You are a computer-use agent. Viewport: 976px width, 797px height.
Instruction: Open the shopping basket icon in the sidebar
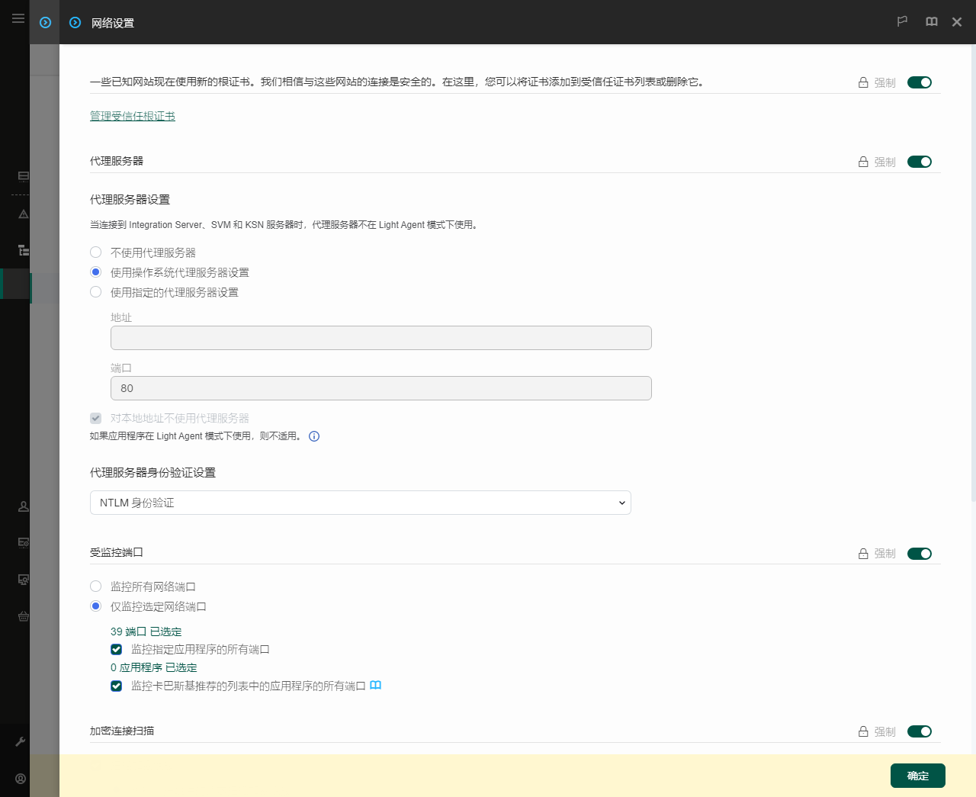(24, 616)
